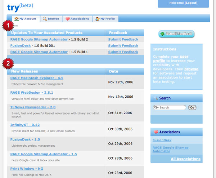Select the date Oct 23rd, 2006
This screenshot has height=178, width=216.
120,173
